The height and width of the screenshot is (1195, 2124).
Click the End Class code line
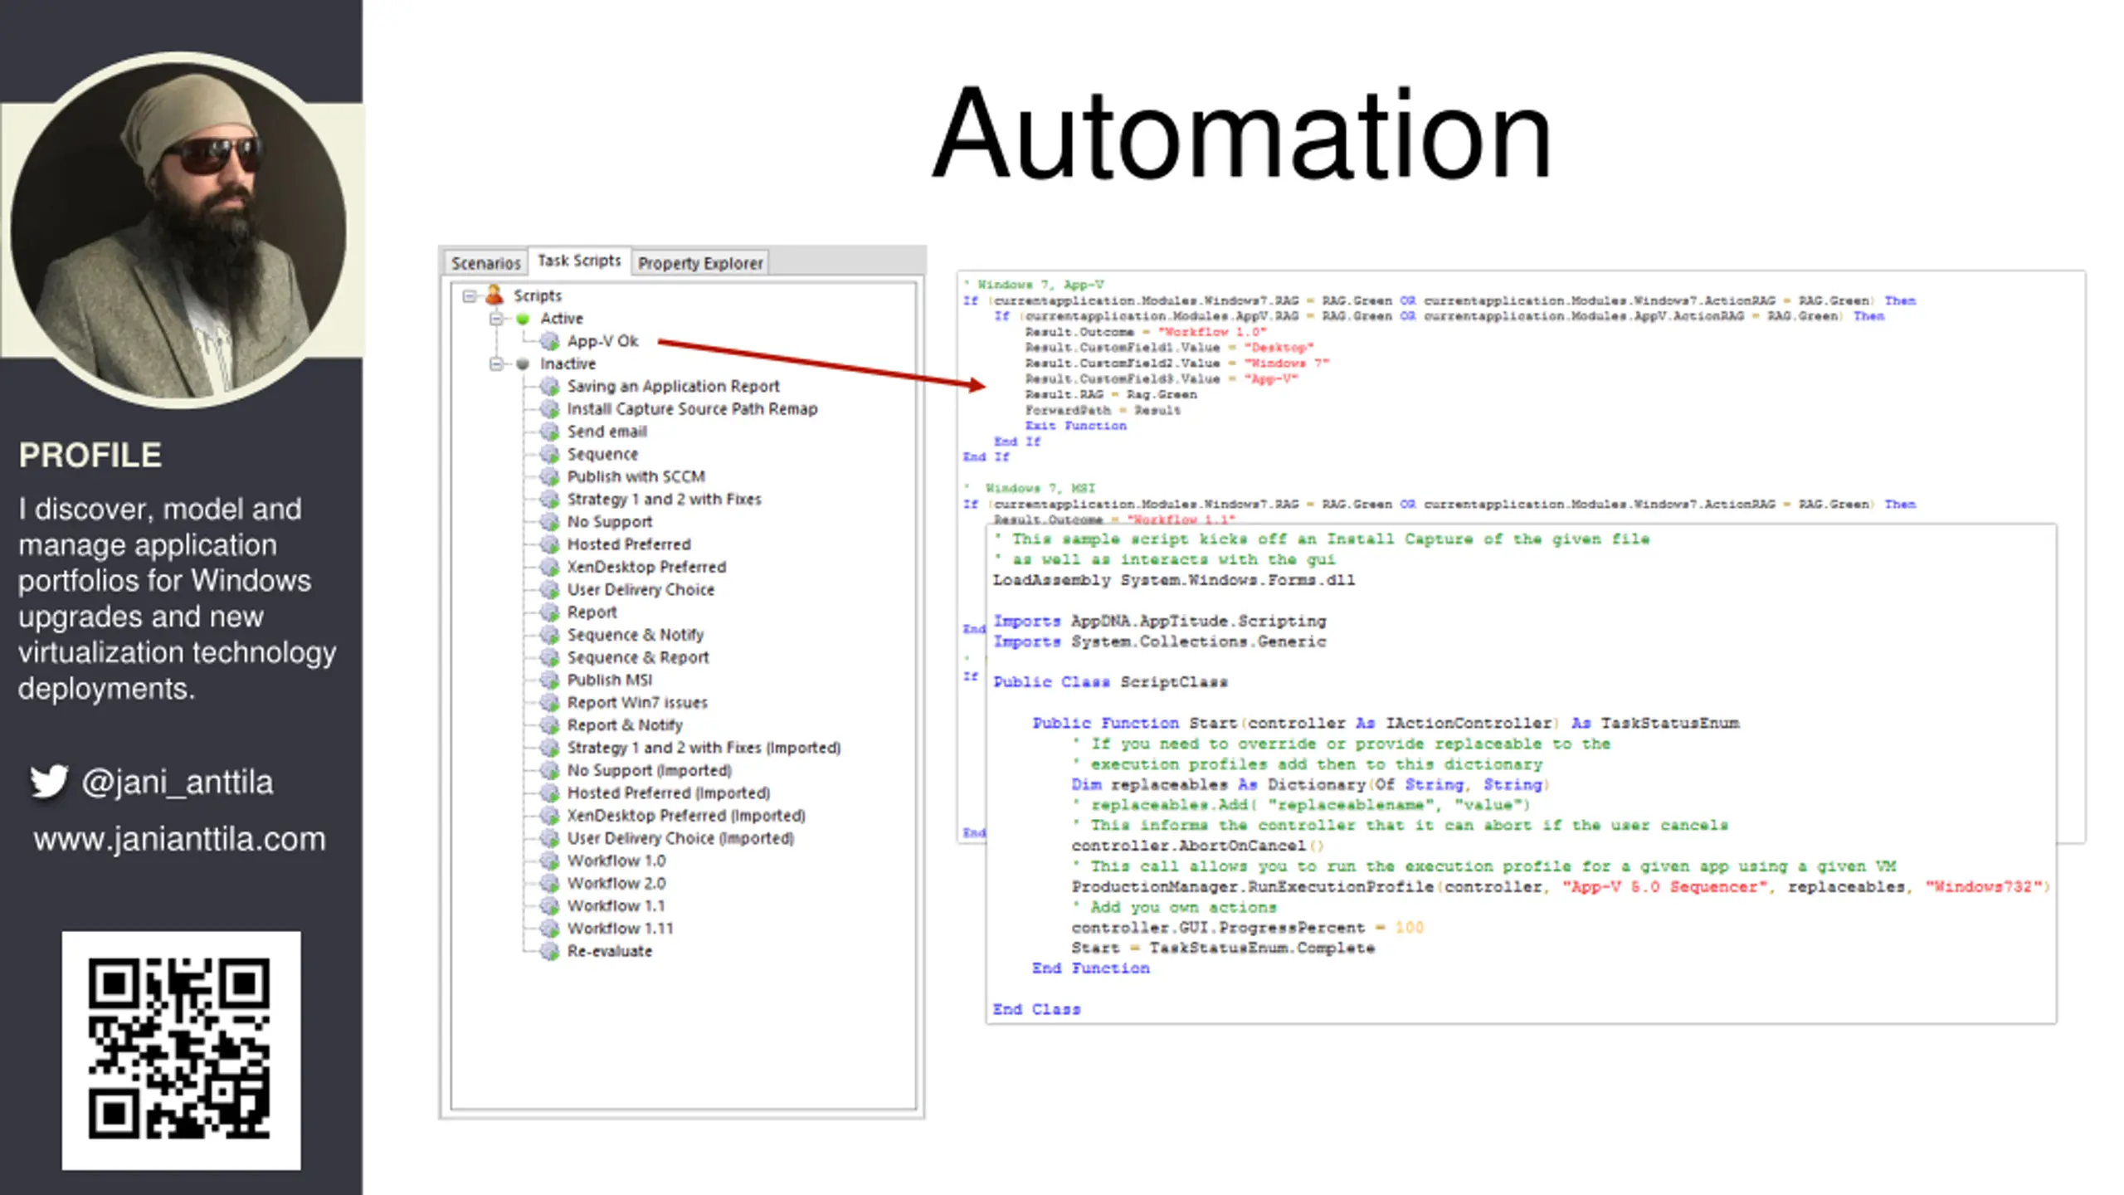coord(1037,1009)
